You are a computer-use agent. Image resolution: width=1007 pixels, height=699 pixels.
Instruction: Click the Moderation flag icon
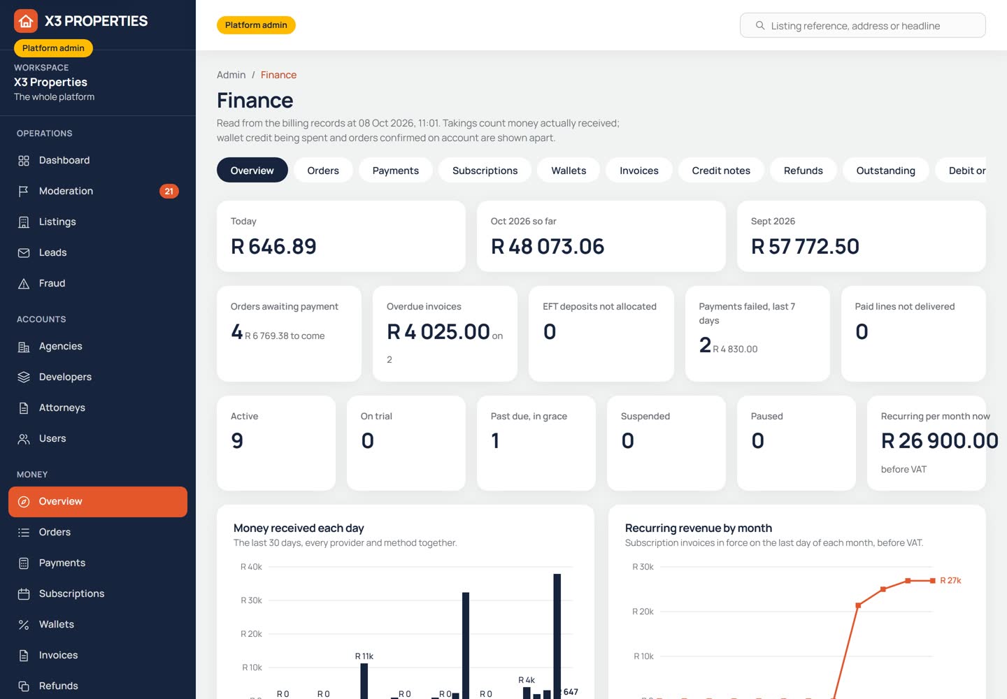pyautogui.click(x=24, y=192)
